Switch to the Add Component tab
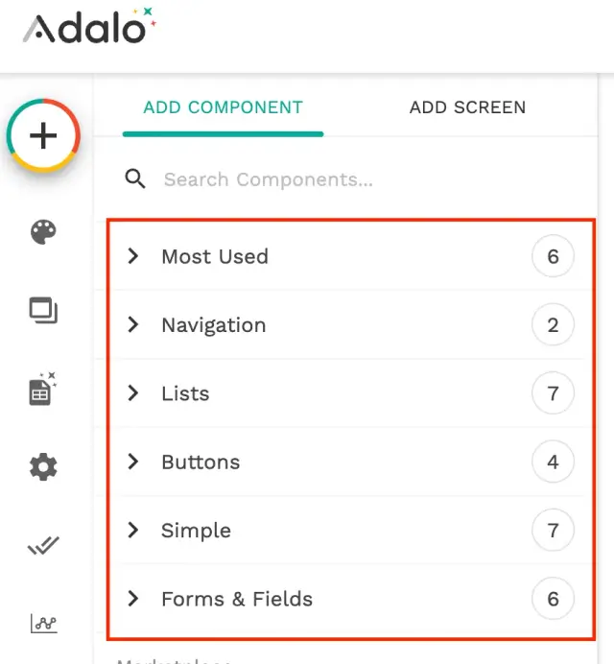This screenshot has width=614, height=664. 223,107
